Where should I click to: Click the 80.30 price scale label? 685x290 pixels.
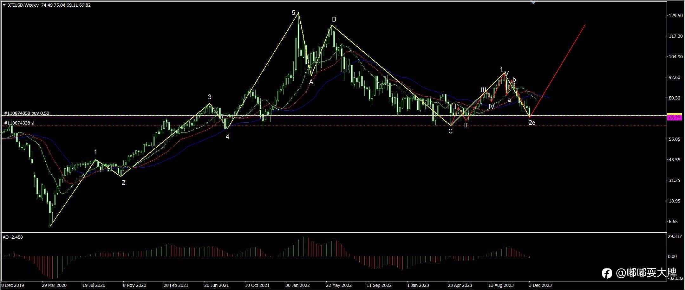[675, 98]
